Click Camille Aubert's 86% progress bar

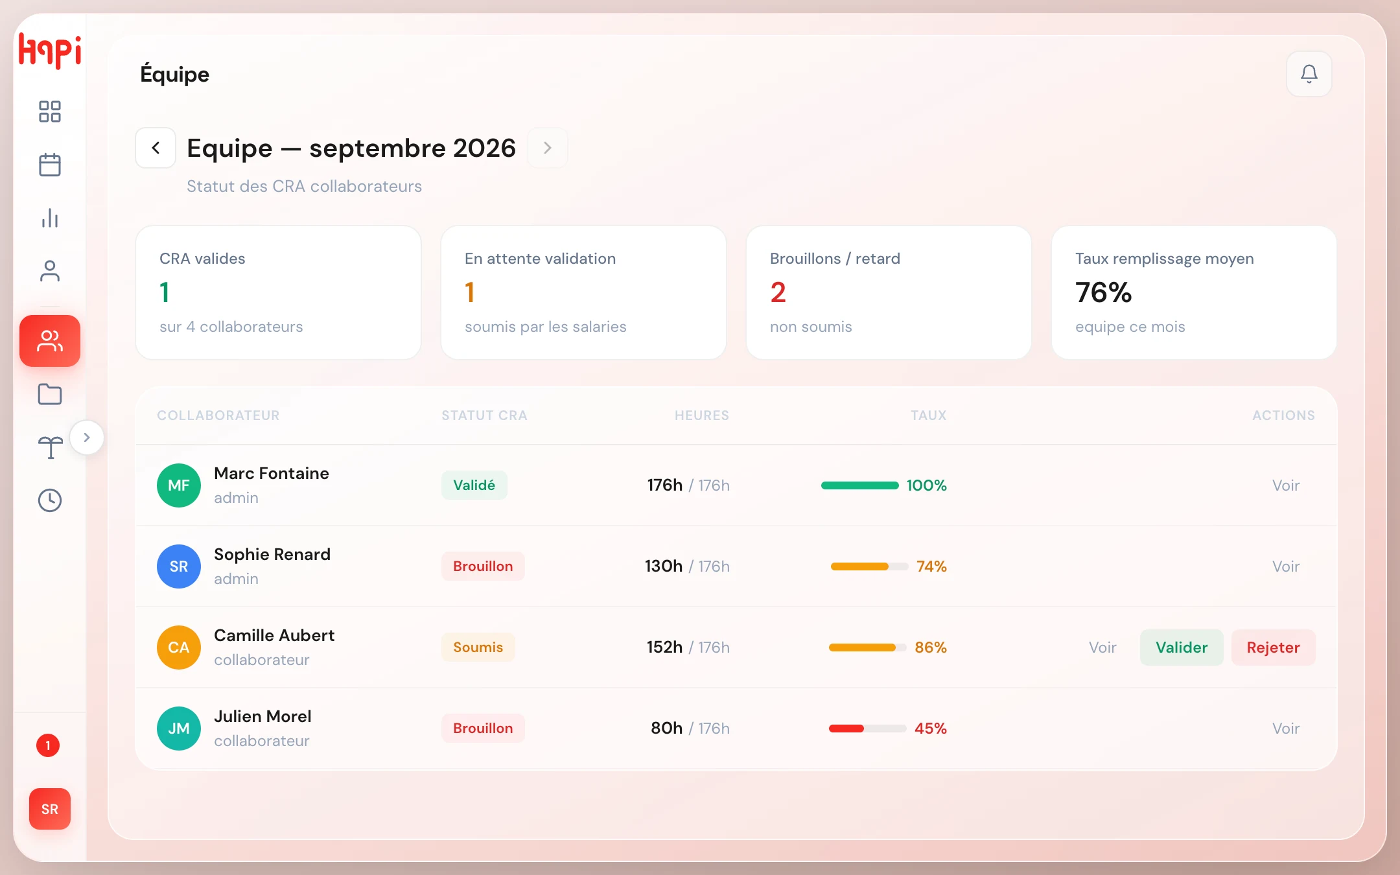(868, 647)
